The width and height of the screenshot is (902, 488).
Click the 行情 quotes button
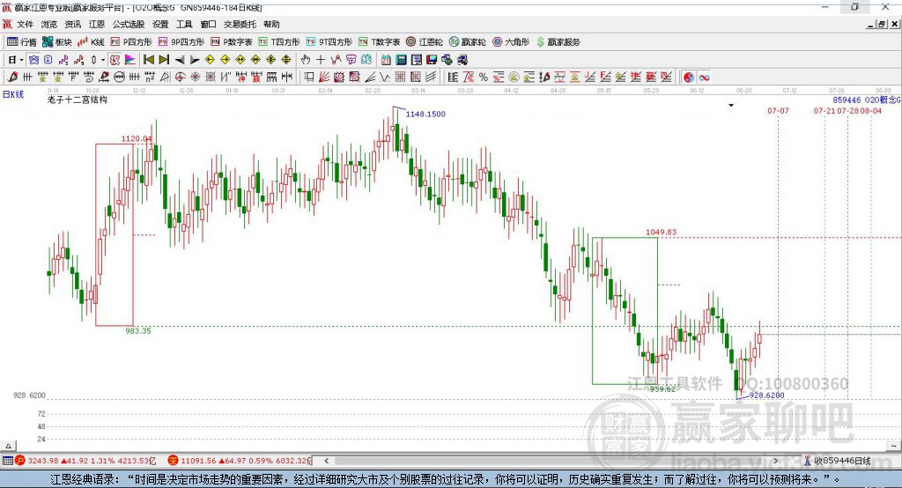pos(22,42)
